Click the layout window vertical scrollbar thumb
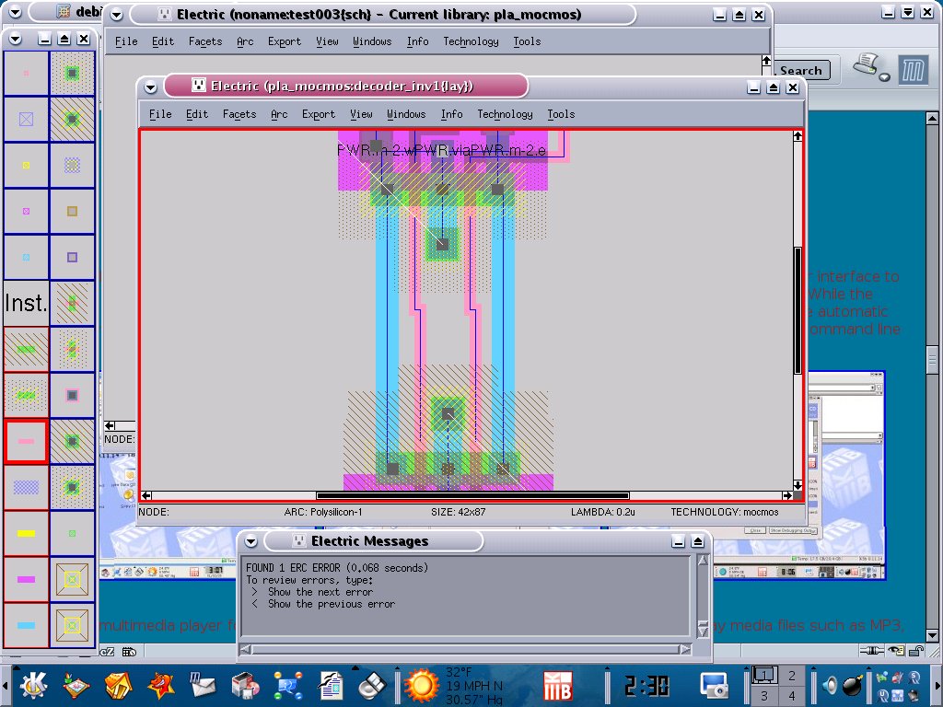This screenshot has width=943, height=707. (797, 311)
